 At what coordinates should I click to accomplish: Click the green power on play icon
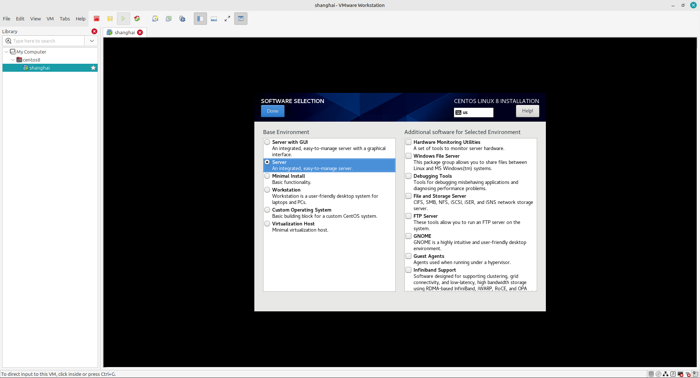tap(123, 19)
